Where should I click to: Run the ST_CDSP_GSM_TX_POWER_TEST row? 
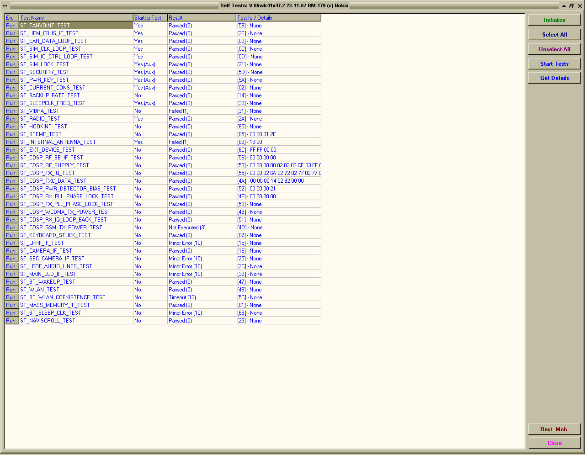[x=11, y=227]
